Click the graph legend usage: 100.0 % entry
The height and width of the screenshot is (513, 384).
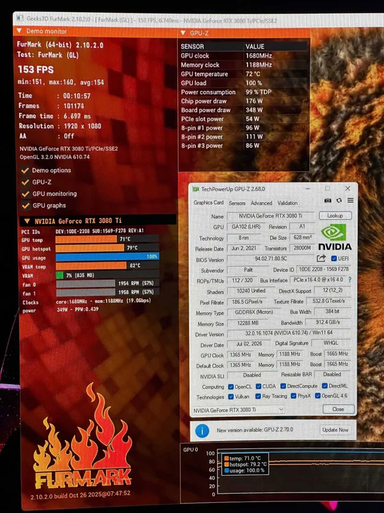point(245,471)
